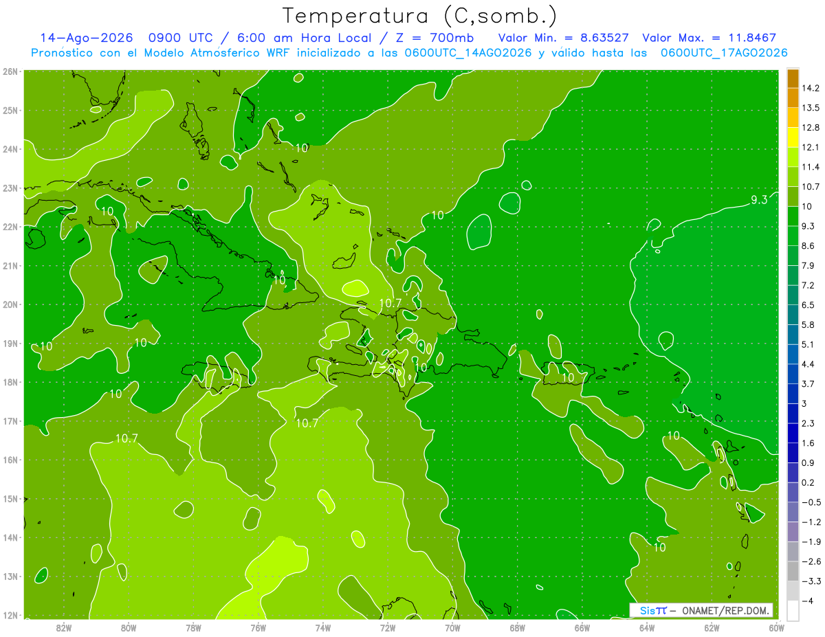Click the '26N' latitude axis label

pyautogui.click(x=10, y=71)
